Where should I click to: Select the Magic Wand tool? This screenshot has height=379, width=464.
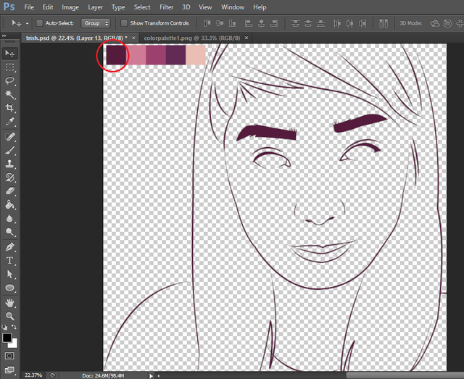click(10, 94)
